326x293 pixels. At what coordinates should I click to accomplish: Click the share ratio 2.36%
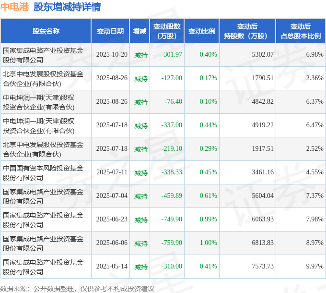point(315,78)
